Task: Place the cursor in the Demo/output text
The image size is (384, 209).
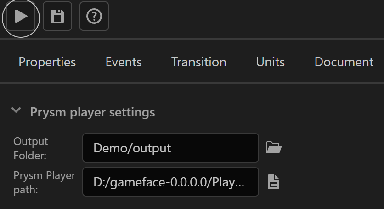Action: [x=132, y=148]
